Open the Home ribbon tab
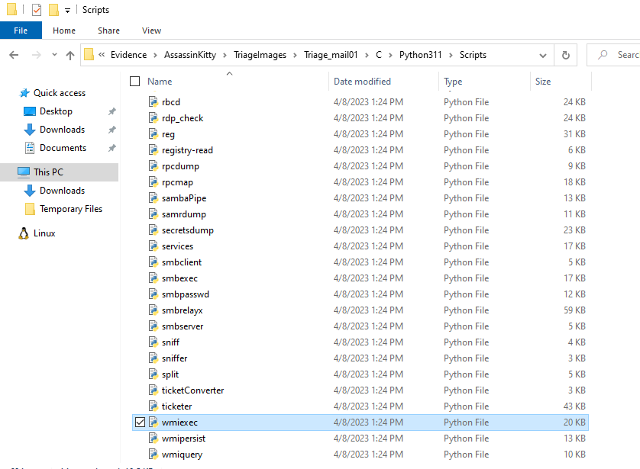640x469 pixels. pos(64,31)
